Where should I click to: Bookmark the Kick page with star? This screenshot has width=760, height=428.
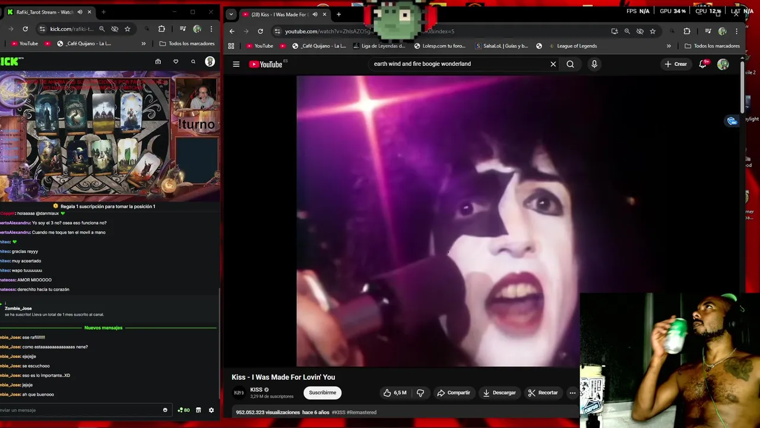[127, 29]
